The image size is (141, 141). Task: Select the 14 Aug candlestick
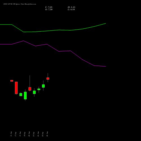(x=12, y=81)
